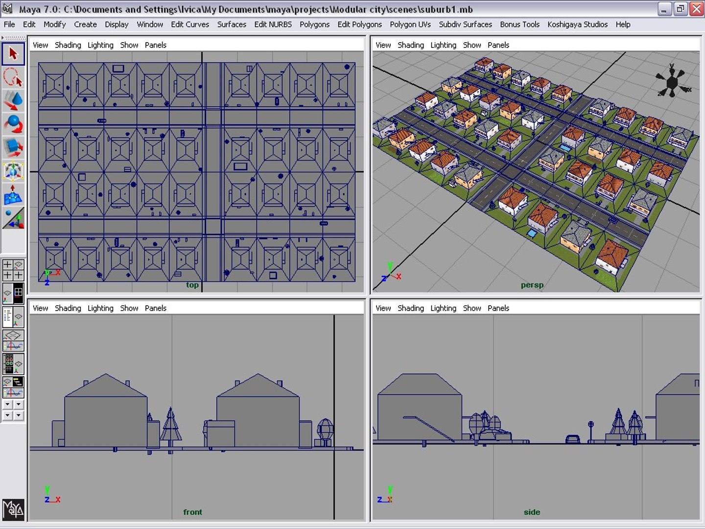Screen dimensions: 705x529
Task: Open View menu in the persp panel
Action: click(x=383, y=45)
